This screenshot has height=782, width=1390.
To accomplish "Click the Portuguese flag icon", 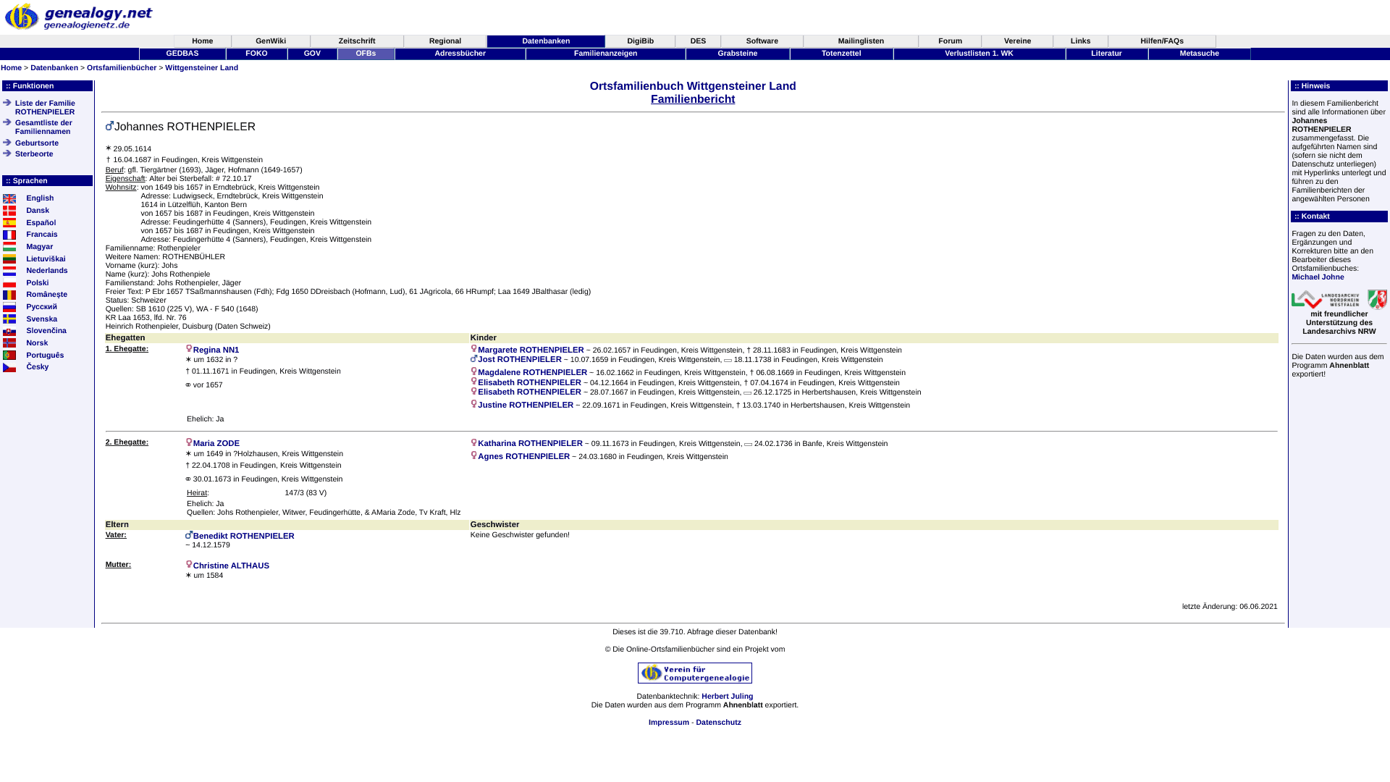I will [x=9, y=356].
